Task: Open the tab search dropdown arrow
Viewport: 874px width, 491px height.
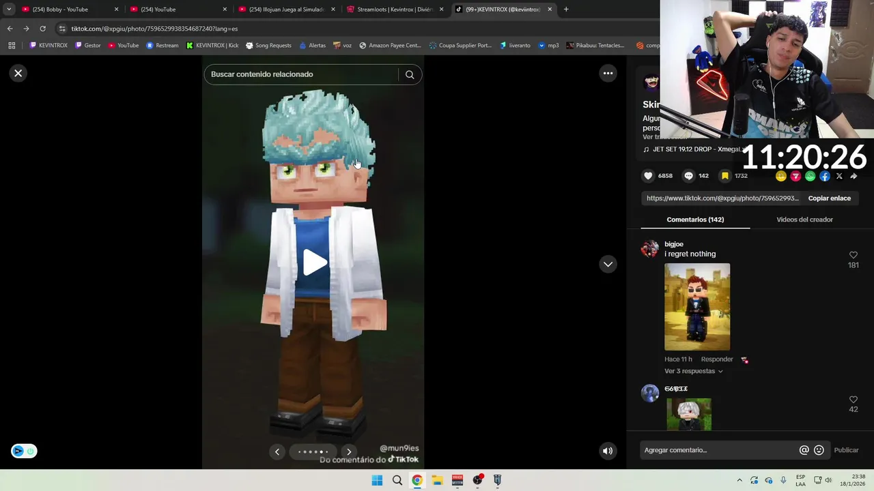Action: pyautogui.click(x=8, y=10)
